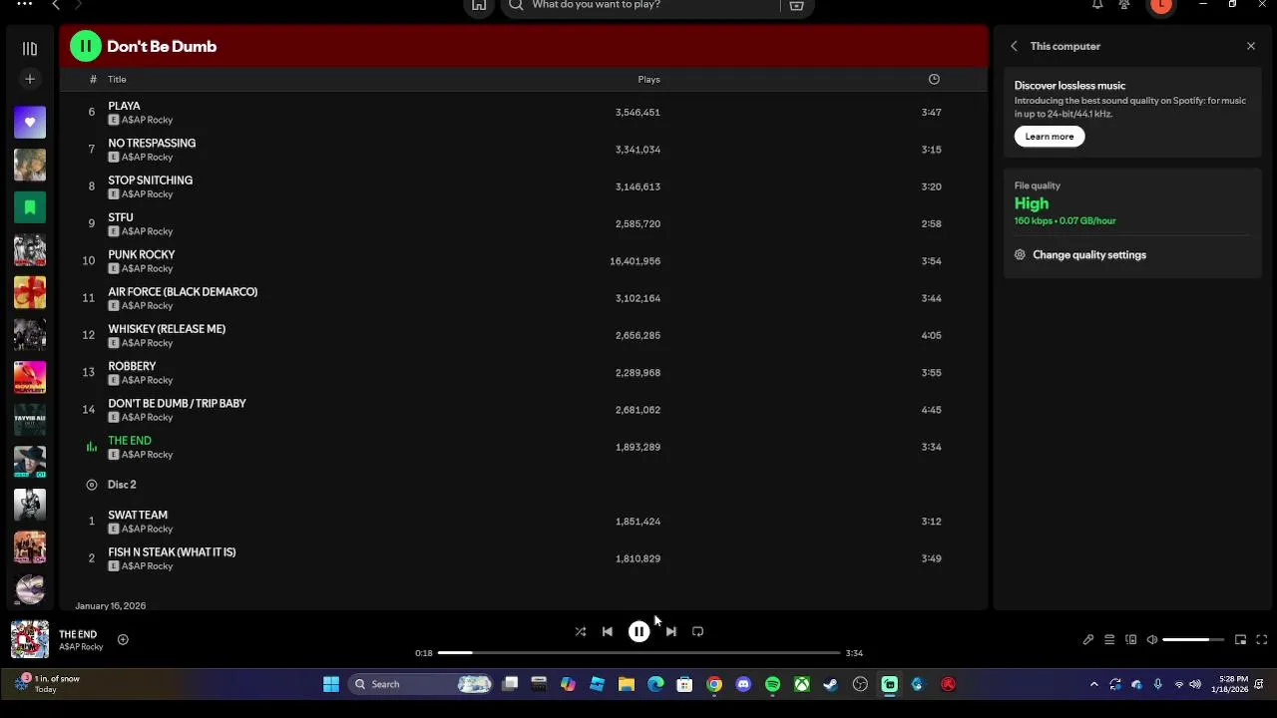Toggle shuffle playback
The height and width of the screenshot is (718, 1277).
pyautogui.click(x=581, y=631)
